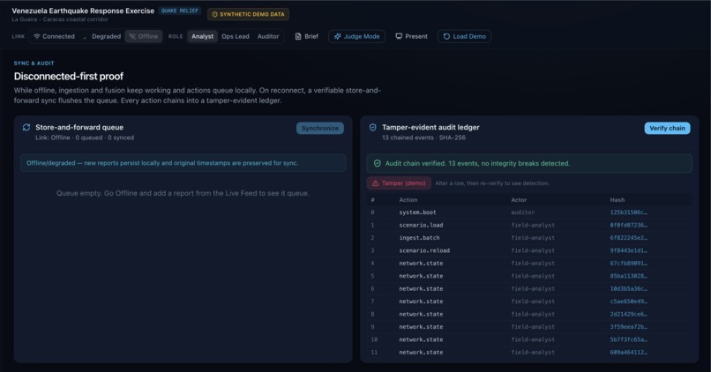Click the Link Offline queue status line
The width and height of the screenshot is (711, 372).
pyautogui.click(x=85, y=138)
